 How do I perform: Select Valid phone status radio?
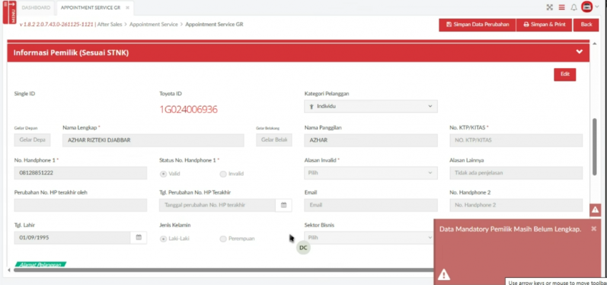[164, 174]
